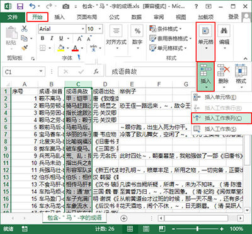Viewport: 252px width, 234px height.
Task: Expand the Name Box dropdown arrow
Action: tap(41, 72)
